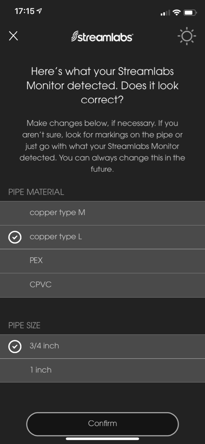Tap the 17:15 clock
The image size is (205, 444).
point(25,11)
